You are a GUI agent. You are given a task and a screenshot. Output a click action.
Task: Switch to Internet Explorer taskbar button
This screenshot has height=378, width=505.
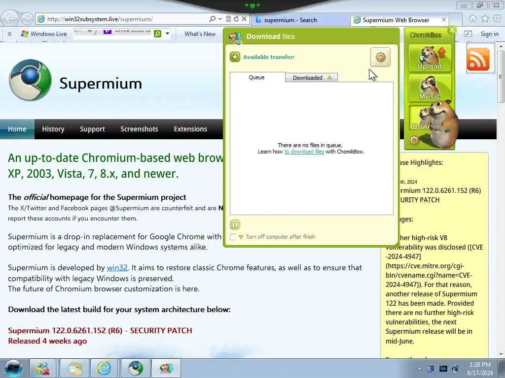point(104,368)
